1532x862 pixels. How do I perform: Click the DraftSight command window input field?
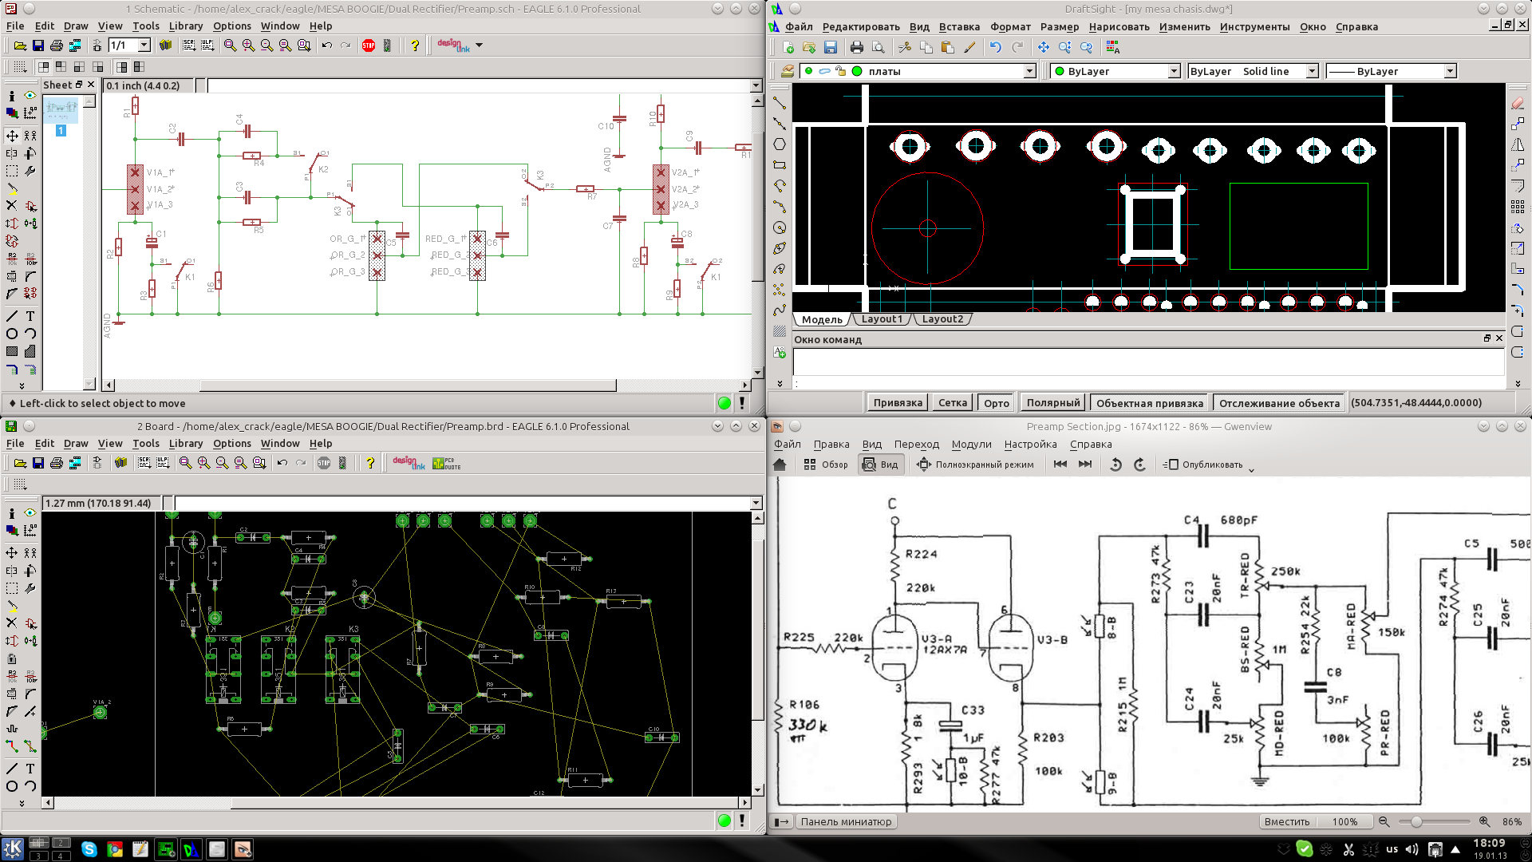click(x=1148, y=362)
